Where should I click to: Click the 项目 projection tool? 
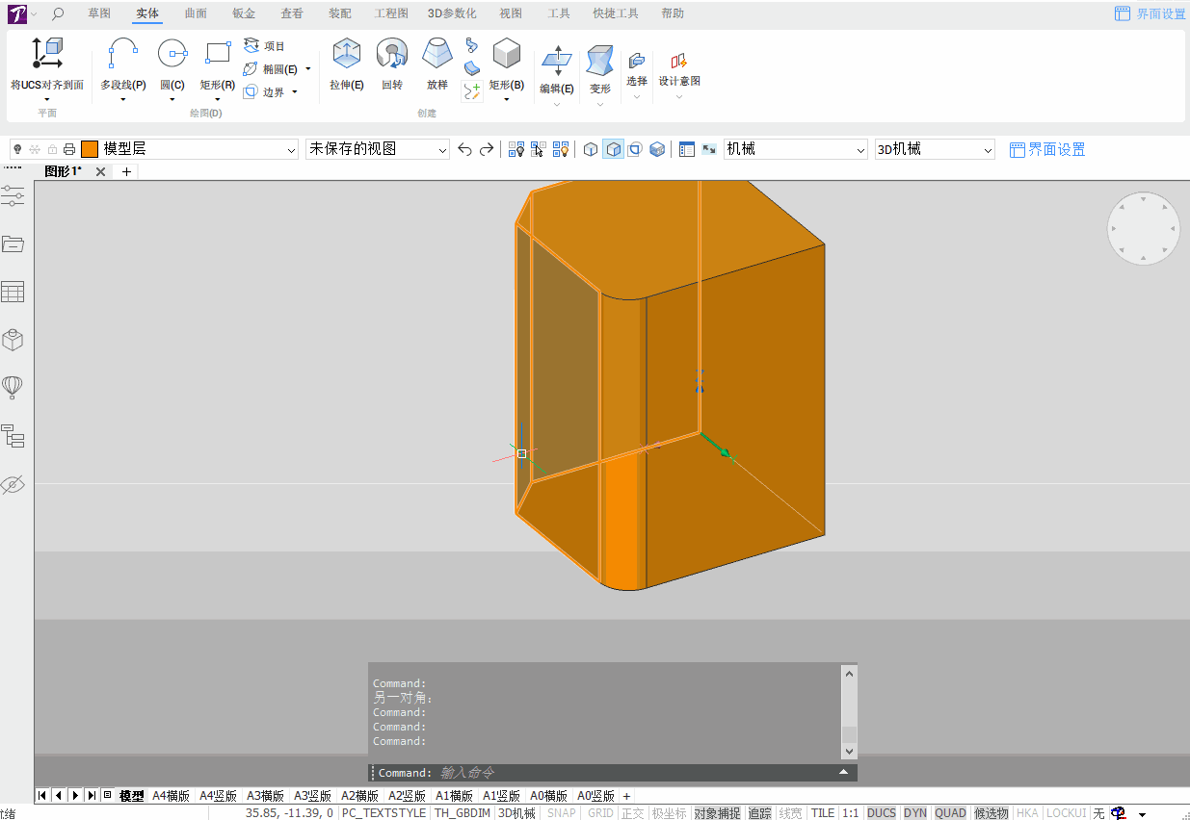[265, 45]
